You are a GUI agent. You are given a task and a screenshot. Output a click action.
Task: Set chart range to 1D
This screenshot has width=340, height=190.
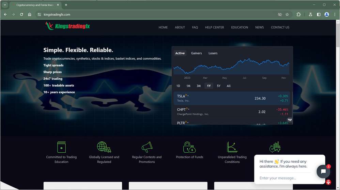[x=178, y=86]
